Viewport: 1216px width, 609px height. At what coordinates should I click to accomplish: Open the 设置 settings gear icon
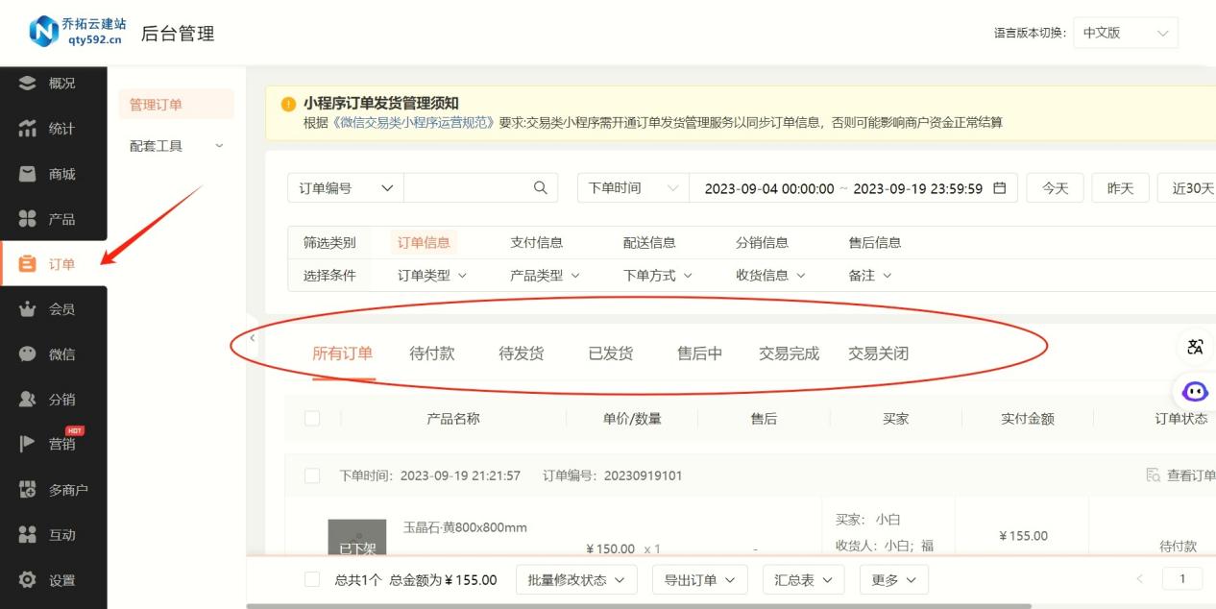tap(28, 580)
